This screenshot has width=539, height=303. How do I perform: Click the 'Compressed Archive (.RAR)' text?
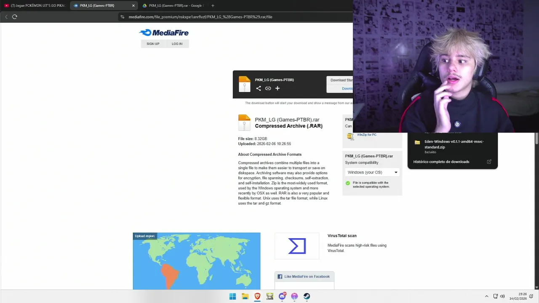coord(289,126)
